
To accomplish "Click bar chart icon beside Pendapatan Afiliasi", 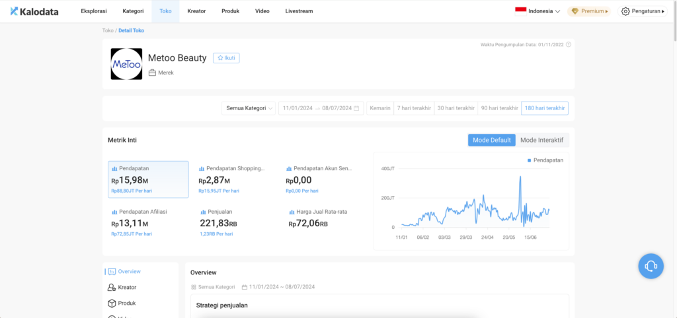I will click(114, 212).
